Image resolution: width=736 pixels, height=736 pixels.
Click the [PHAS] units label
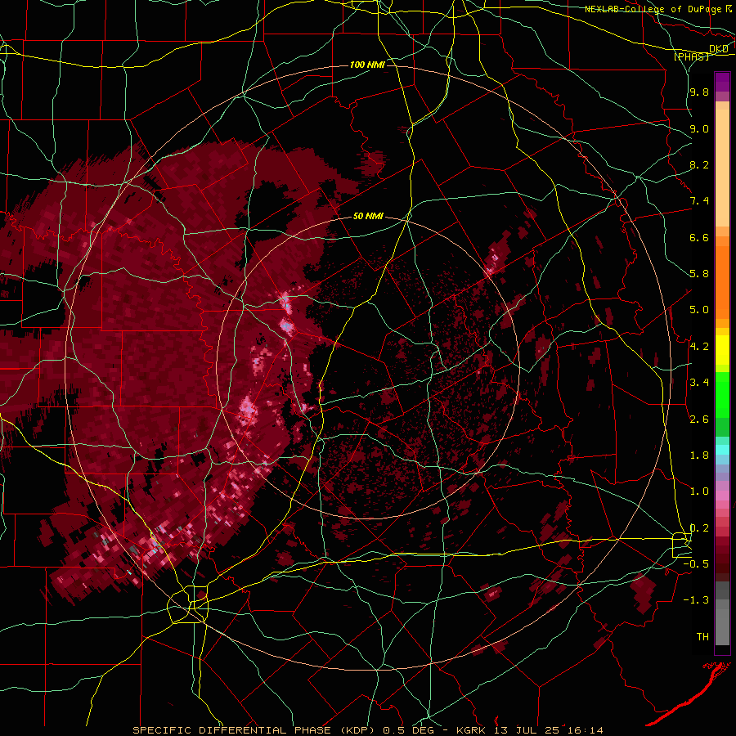point(691,56)
